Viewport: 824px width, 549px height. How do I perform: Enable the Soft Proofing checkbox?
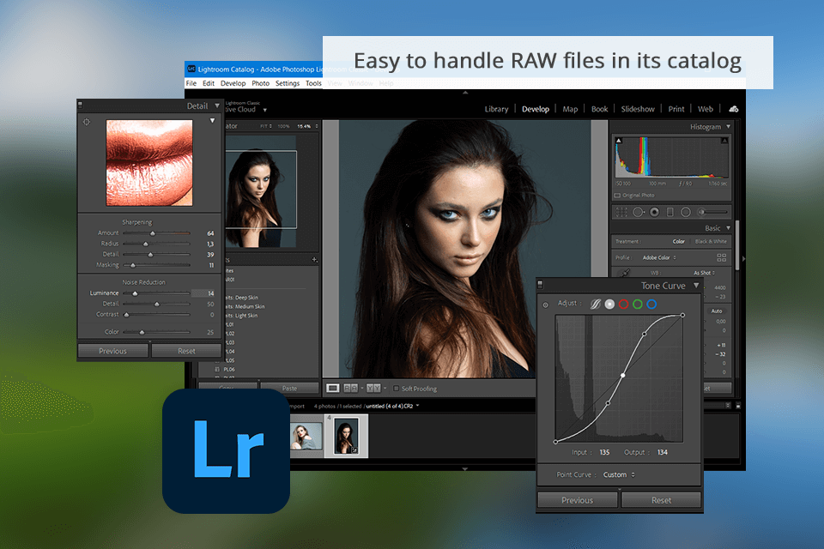click(397, 389)
